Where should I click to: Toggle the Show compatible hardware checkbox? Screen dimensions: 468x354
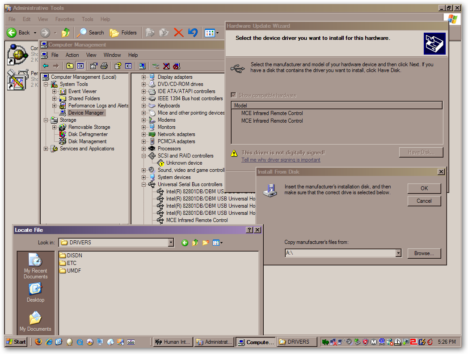pyautogui.click(x=233, y=95)
